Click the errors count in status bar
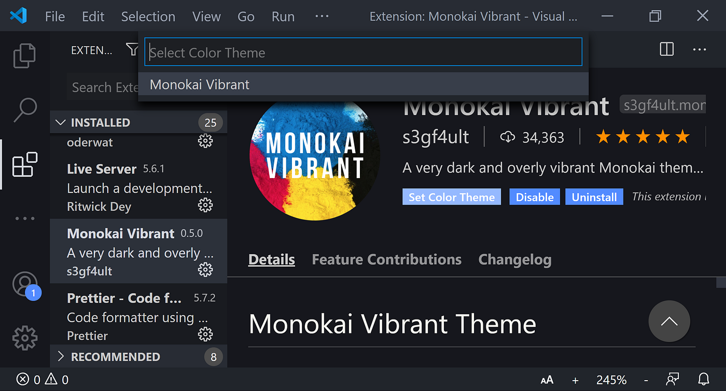This screenshot has width=726, height=391. (28, 380)
